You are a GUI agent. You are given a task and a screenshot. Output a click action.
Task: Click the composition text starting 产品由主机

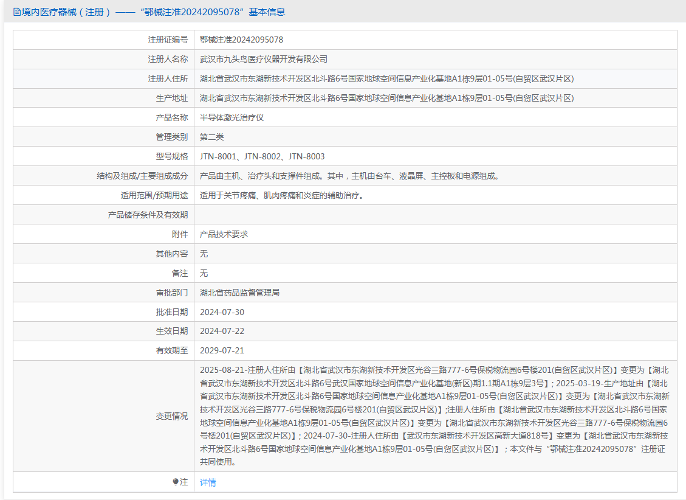(x=349, y=176)
